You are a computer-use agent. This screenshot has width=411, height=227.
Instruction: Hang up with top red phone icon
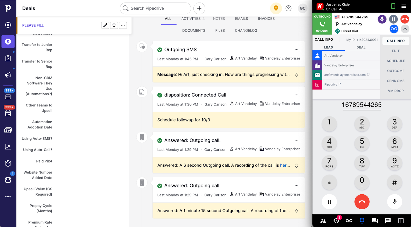coord(405,19)
